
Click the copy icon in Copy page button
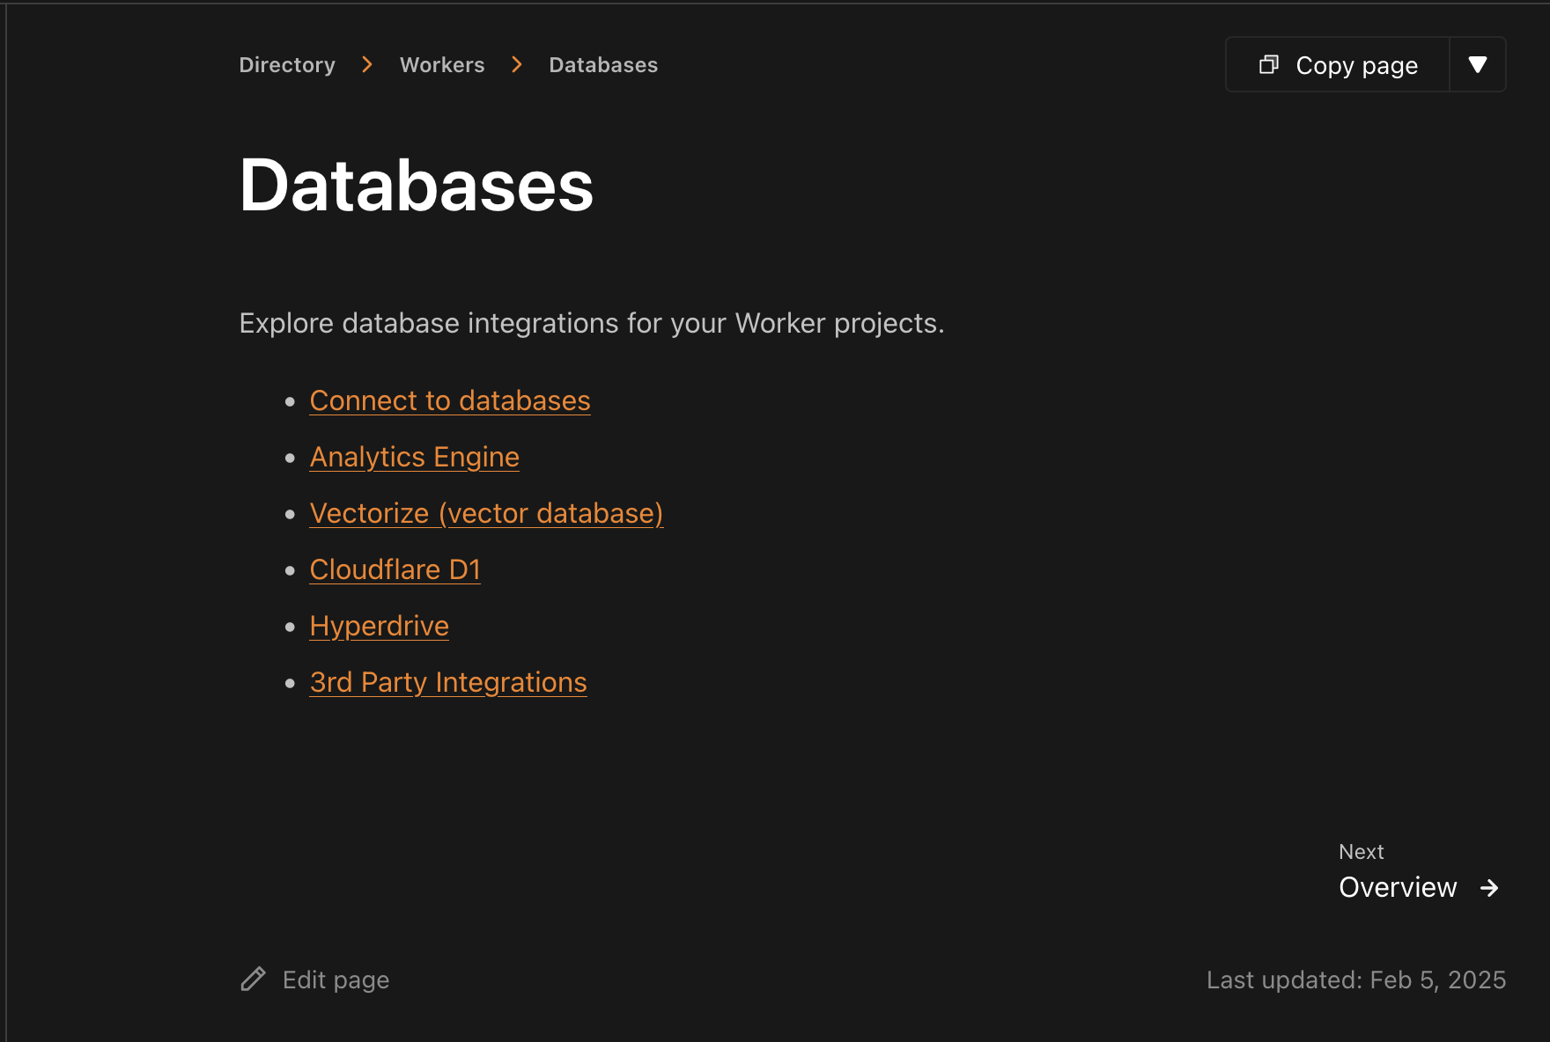(1268, 64)
